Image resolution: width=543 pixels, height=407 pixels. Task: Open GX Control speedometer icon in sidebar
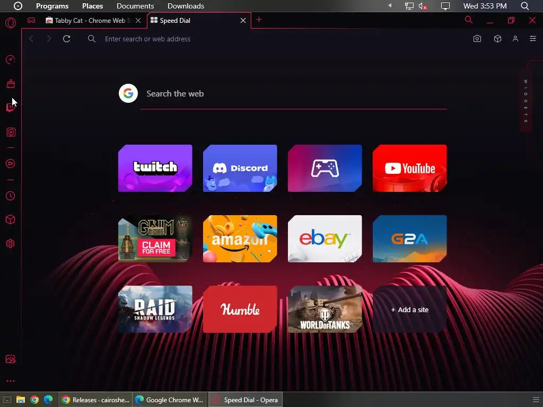(11, 59)
